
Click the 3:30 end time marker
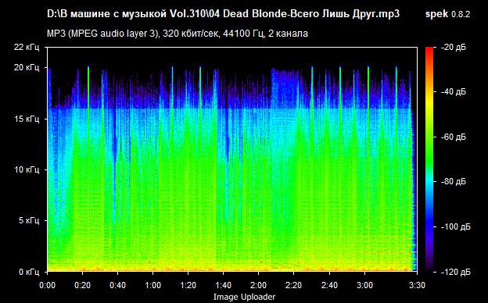(x=417, y=285)
